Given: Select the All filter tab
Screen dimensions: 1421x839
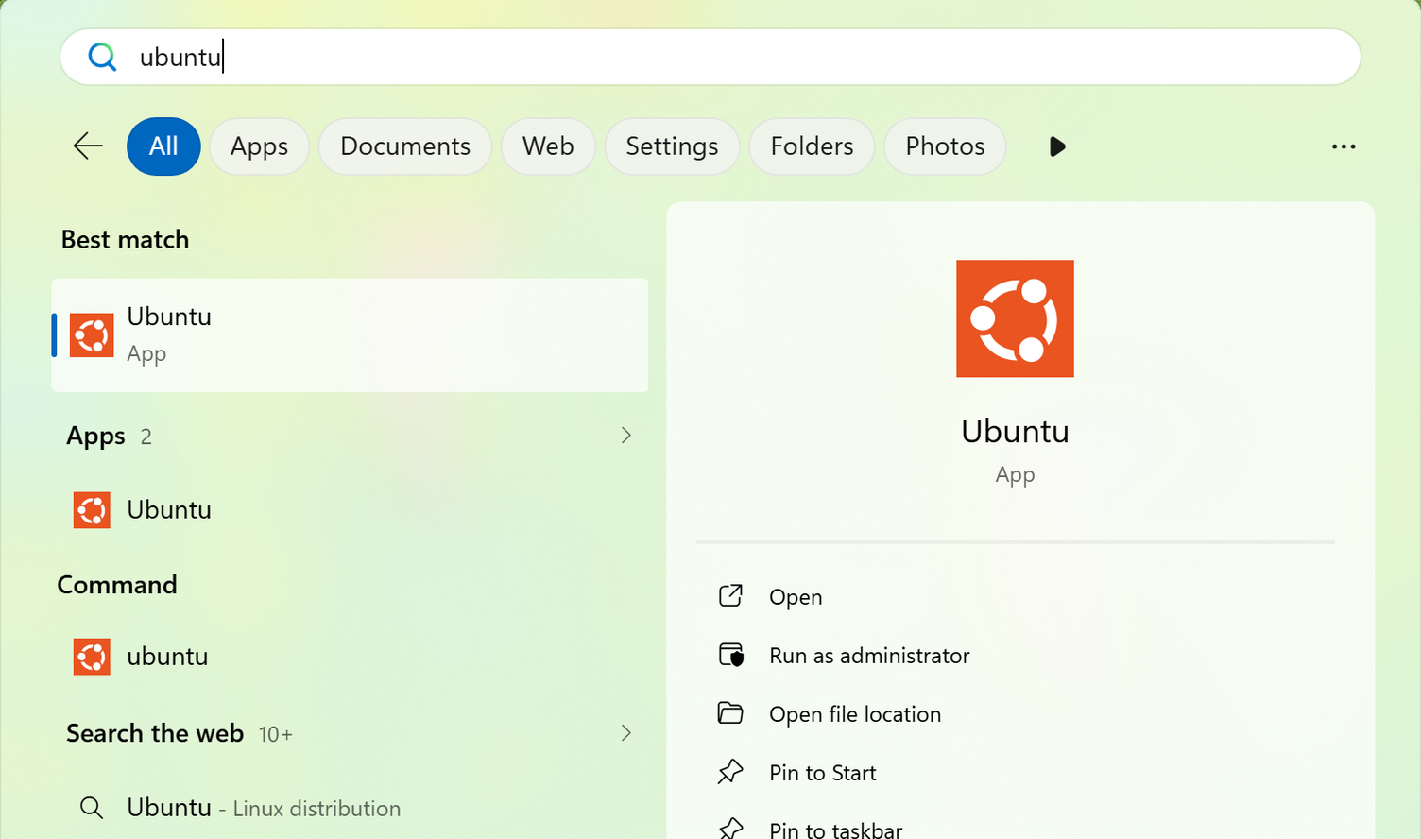Looking at the screenshot, I should tap(163, 146).
